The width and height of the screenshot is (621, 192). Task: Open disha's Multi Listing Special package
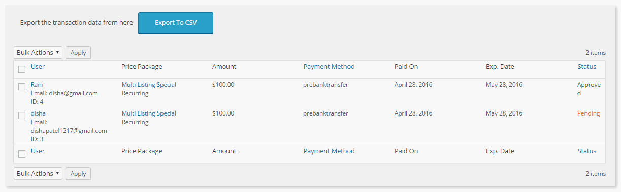(x=149, y=113)
